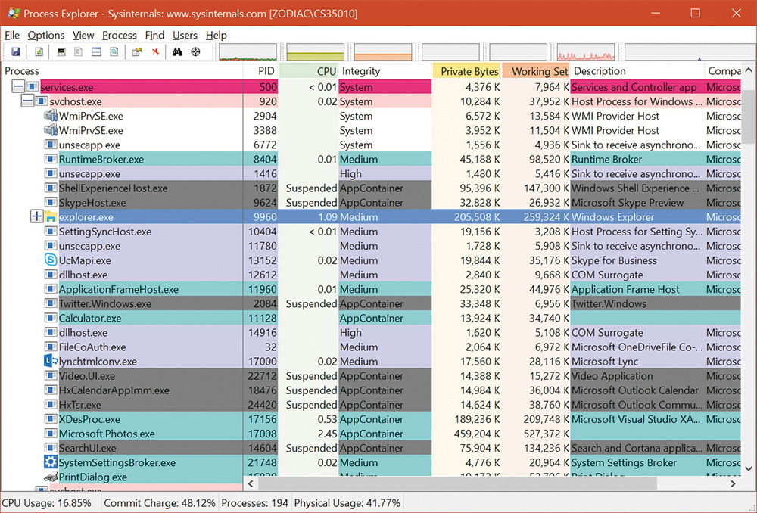The image size is (757, 513).
Task: Click the Save toolbar icon
Action: (15, 52)
